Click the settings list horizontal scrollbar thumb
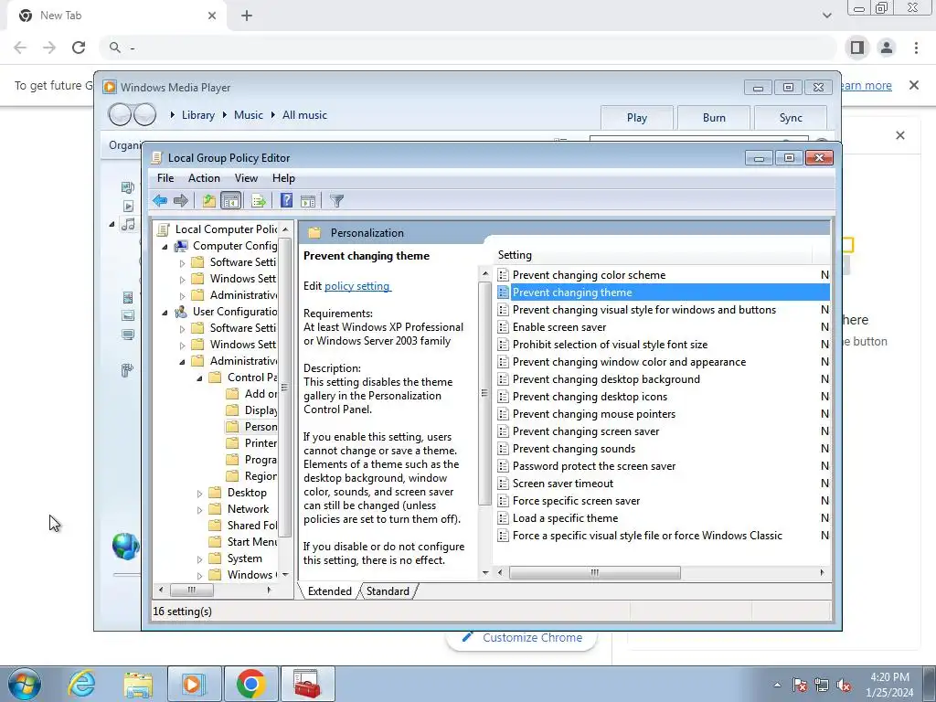This screenshot has height=702, width=936. click(594, 572)
